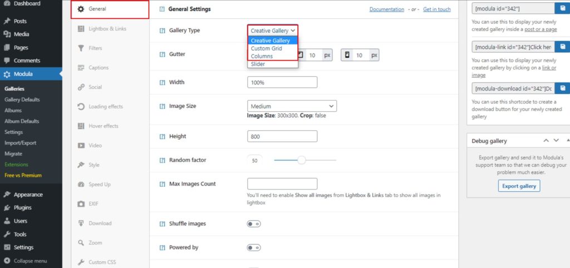This screenshot has height=268, width=570.
Task: Click the Media icon in the admin sidebar
Action: point(7,34)
